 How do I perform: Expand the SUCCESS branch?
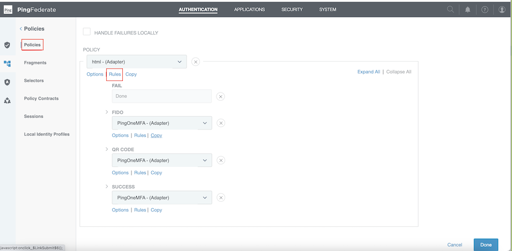tap(107, 186)
